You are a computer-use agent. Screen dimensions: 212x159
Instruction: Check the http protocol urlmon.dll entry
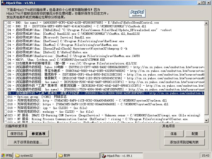(x=6, y=100)
